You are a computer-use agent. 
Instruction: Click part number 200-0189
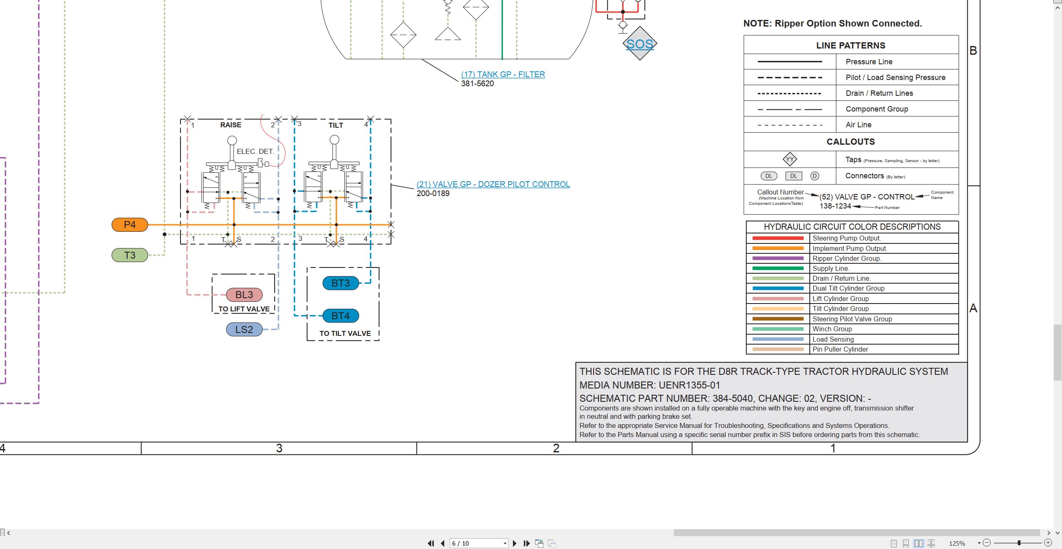[433, 193]
